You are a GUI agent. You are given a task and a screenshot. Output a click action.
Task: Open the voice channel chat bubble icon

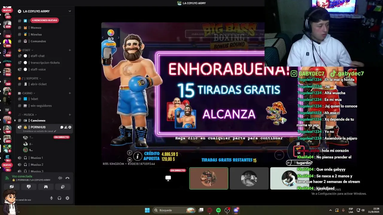pos(62,127)
